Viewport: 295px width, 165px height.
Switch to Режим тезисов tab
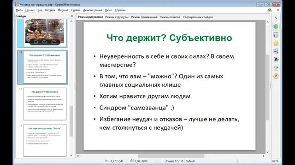[170, 17]
